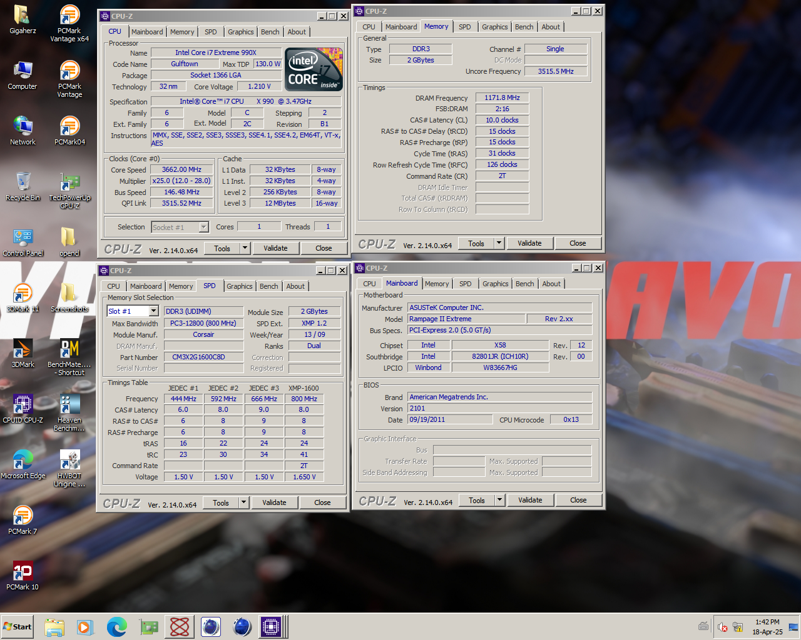Open the opencl folder
801x640 pixels.
point(69,242)
